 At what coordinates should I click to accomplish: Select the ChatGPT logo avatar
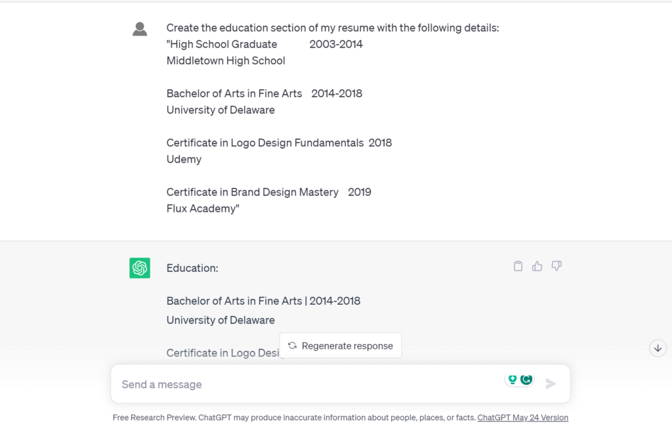140,268
